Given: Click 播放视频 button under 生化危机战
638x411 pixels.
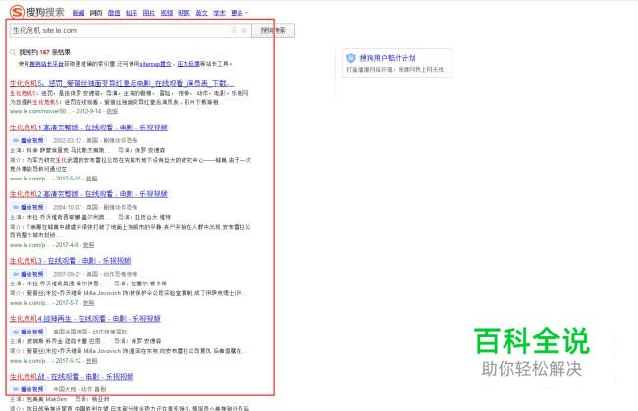Looking at the screenshot, I should coord(28,389).
